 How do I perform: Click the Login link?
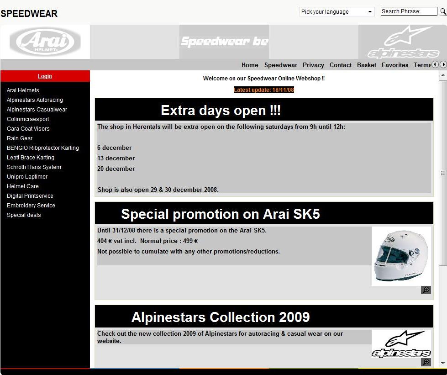point(45,76)
